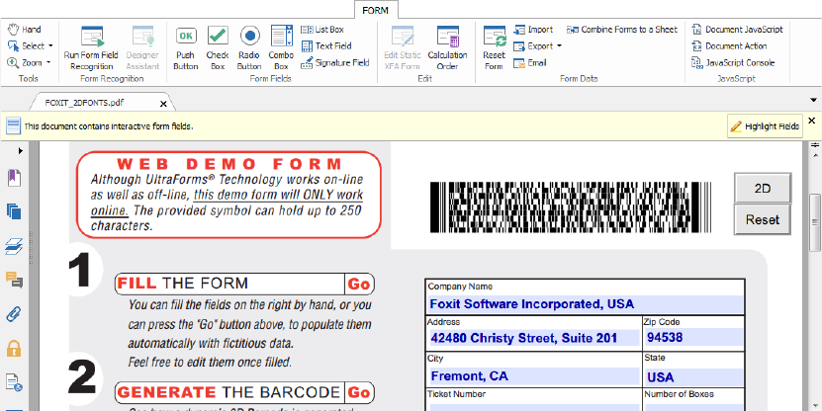Open the Export dropdown
The image size is (822, 411).
(559, 46)
